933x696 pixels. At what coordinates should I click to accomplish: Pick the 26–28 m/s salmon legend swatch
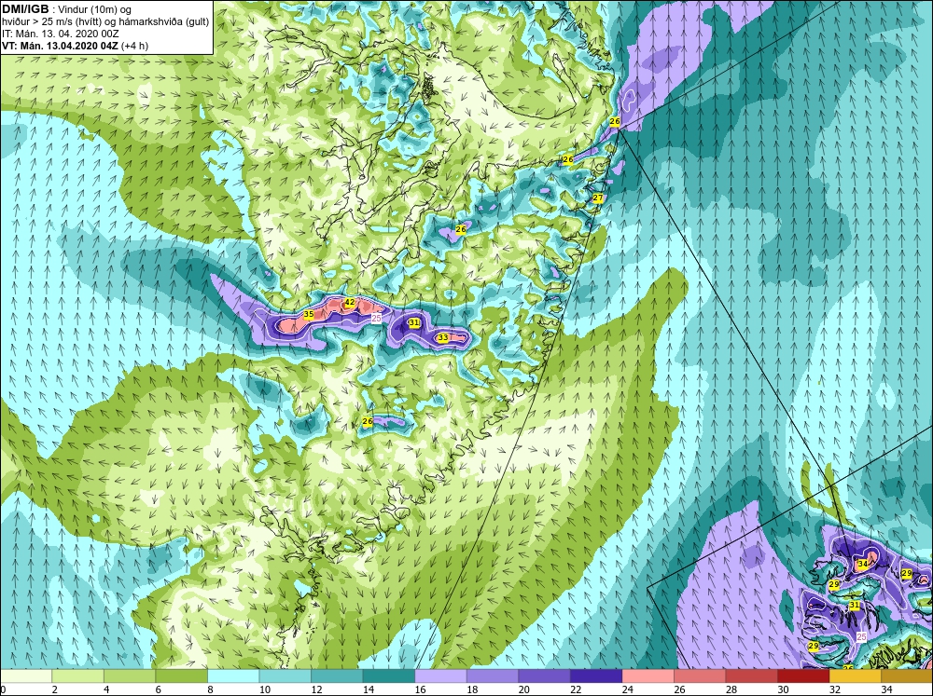699,676
